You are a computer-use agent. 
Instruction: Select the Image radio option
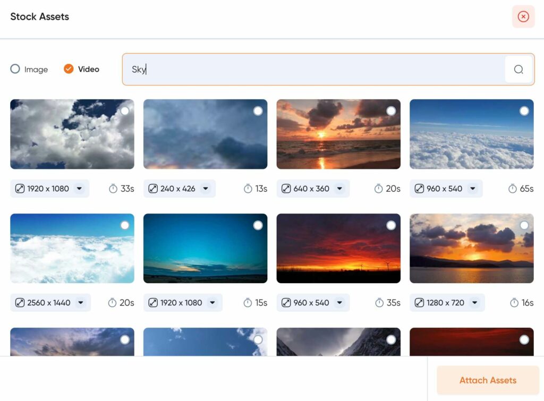(x=15, y=69)
